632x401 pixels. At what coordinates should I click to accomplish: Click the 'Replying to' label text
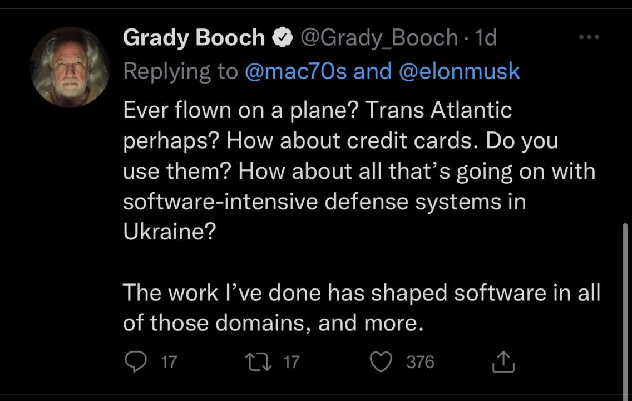[180, 72]
